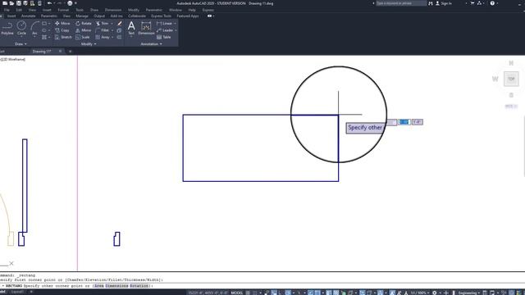Click the Array tool
This screenshot has width=525, height=295.
tap(103, 37)
